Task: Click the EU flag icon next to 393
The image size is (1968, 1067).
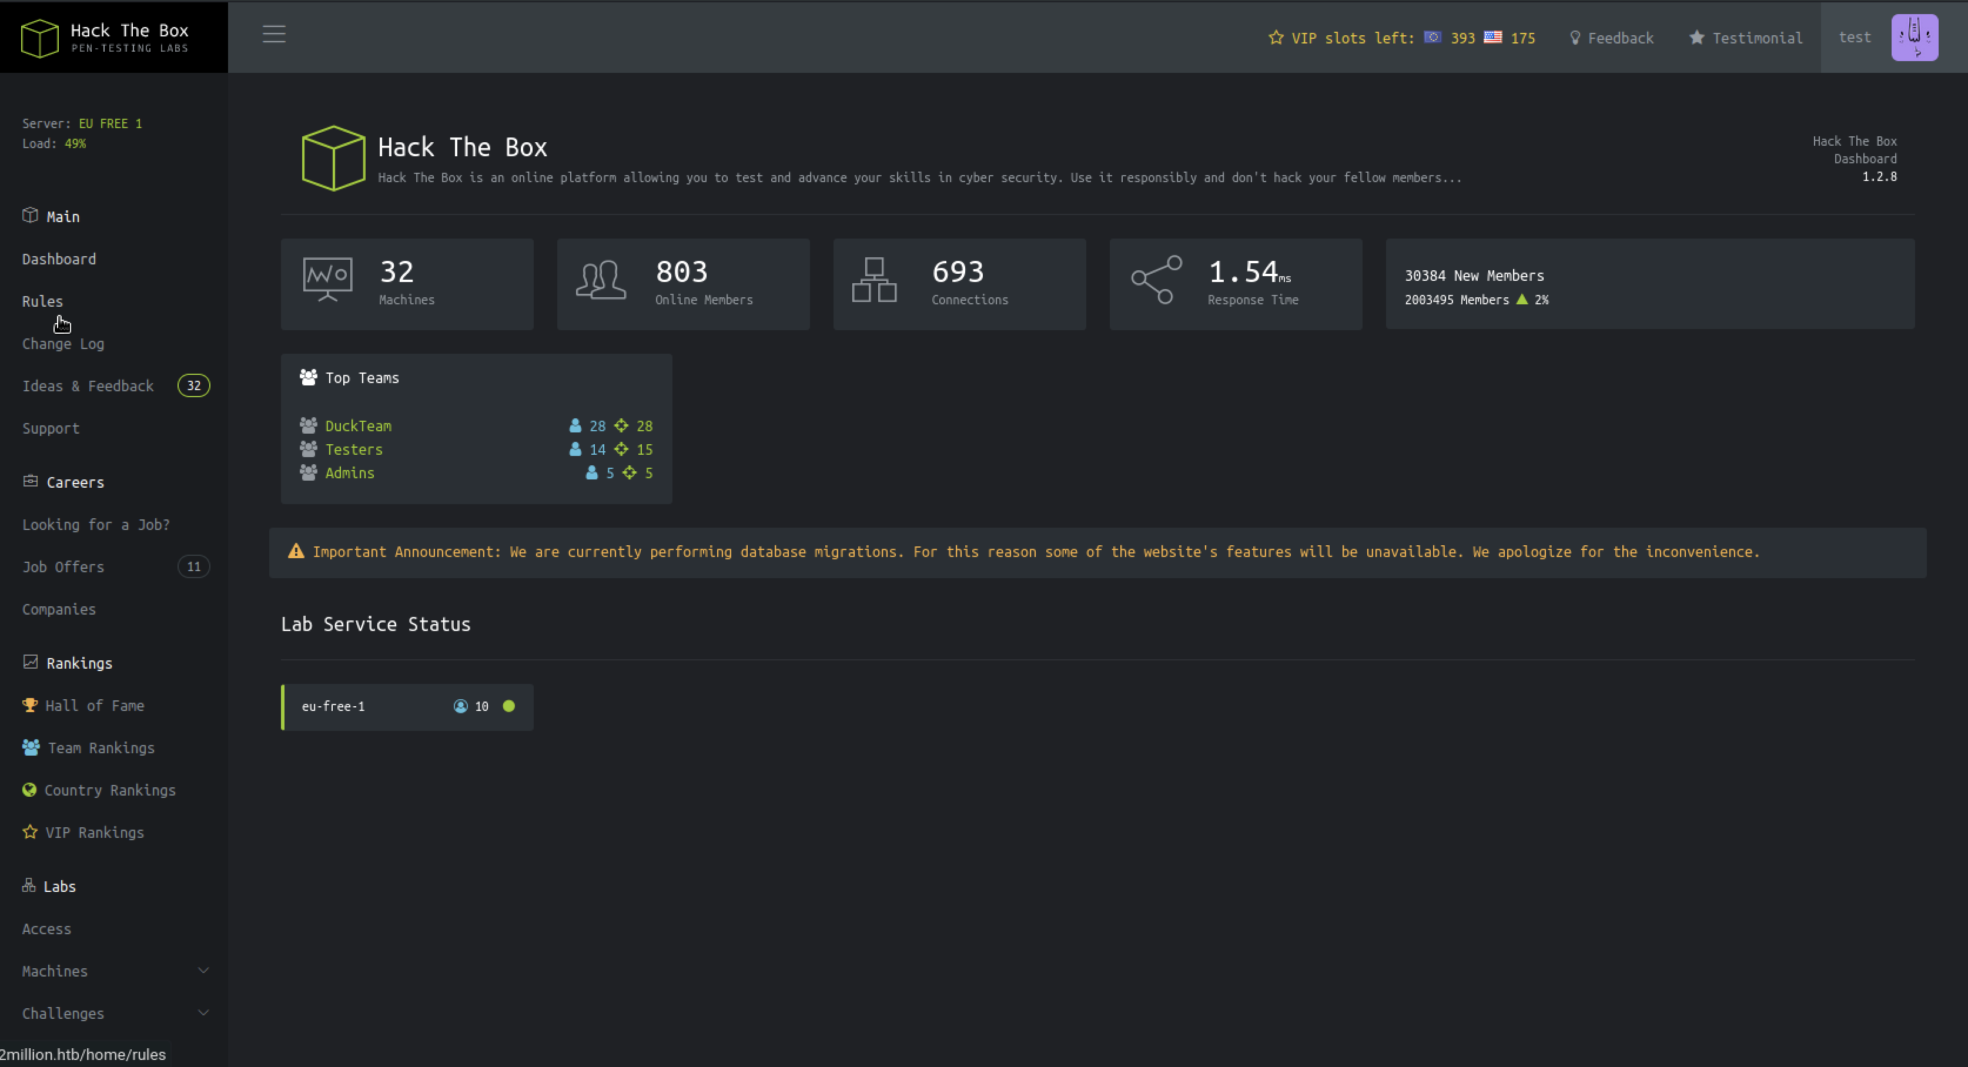Action: pos(1433,36)
